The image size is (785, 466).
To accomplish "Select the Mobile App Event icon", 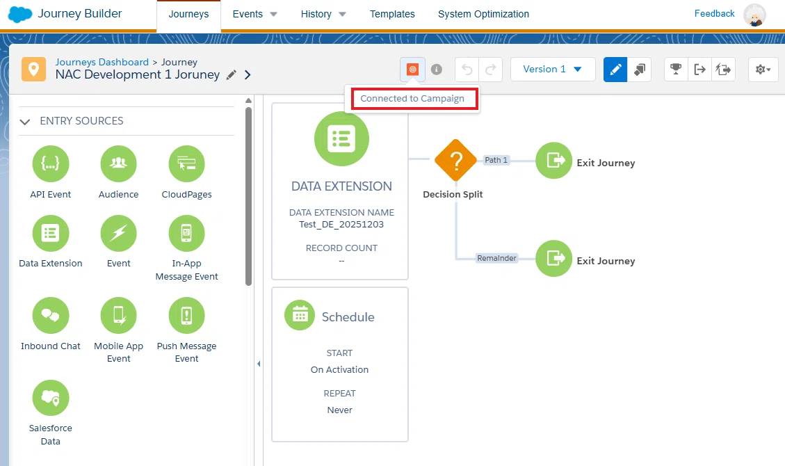I will click(x=119, y=315).
